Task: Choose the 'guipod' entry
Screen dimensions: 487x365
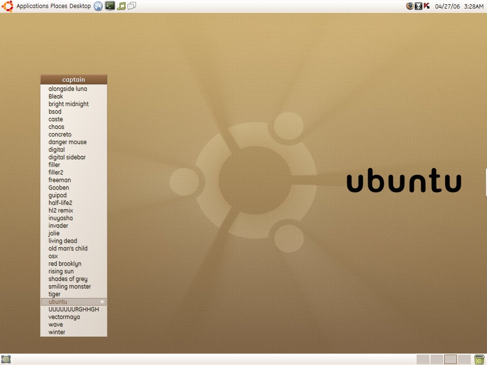Action: coord(74,195)
